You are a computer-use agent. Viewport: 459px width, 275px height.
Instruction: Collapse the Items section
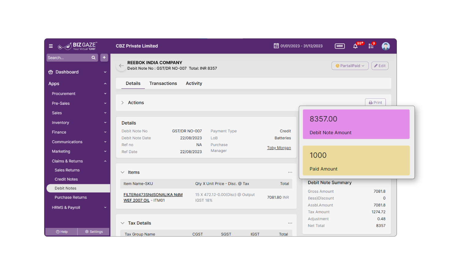122,172
